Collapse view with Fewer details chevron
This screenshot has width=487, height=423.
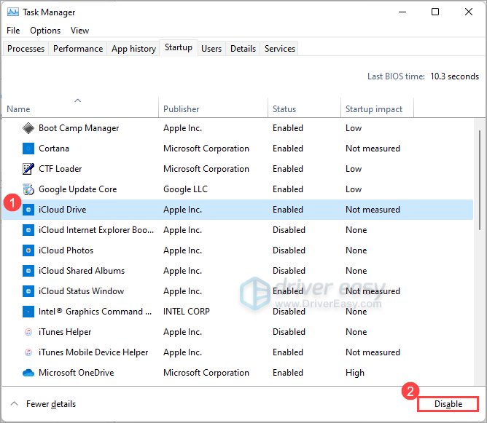[15, 404]
